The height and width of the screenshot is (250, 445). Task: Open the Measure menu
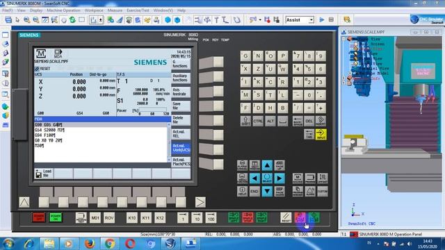(x=115, y=10)
